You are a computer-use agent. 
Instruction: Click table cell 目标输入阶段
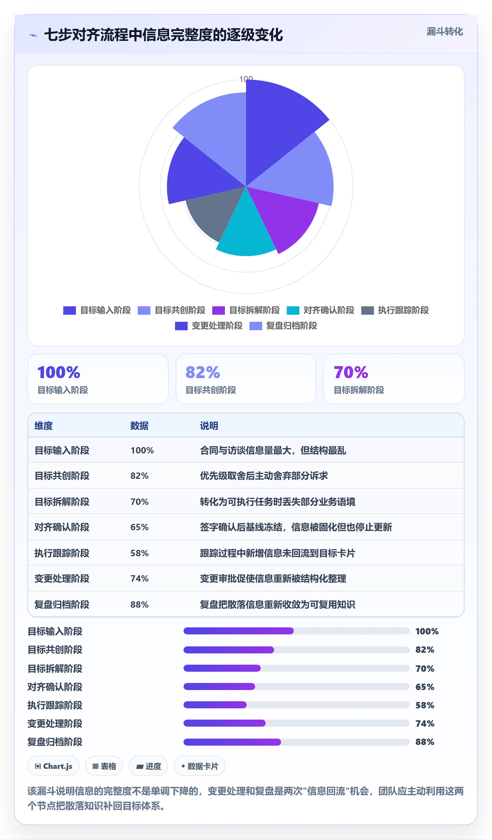click(62, 450)
